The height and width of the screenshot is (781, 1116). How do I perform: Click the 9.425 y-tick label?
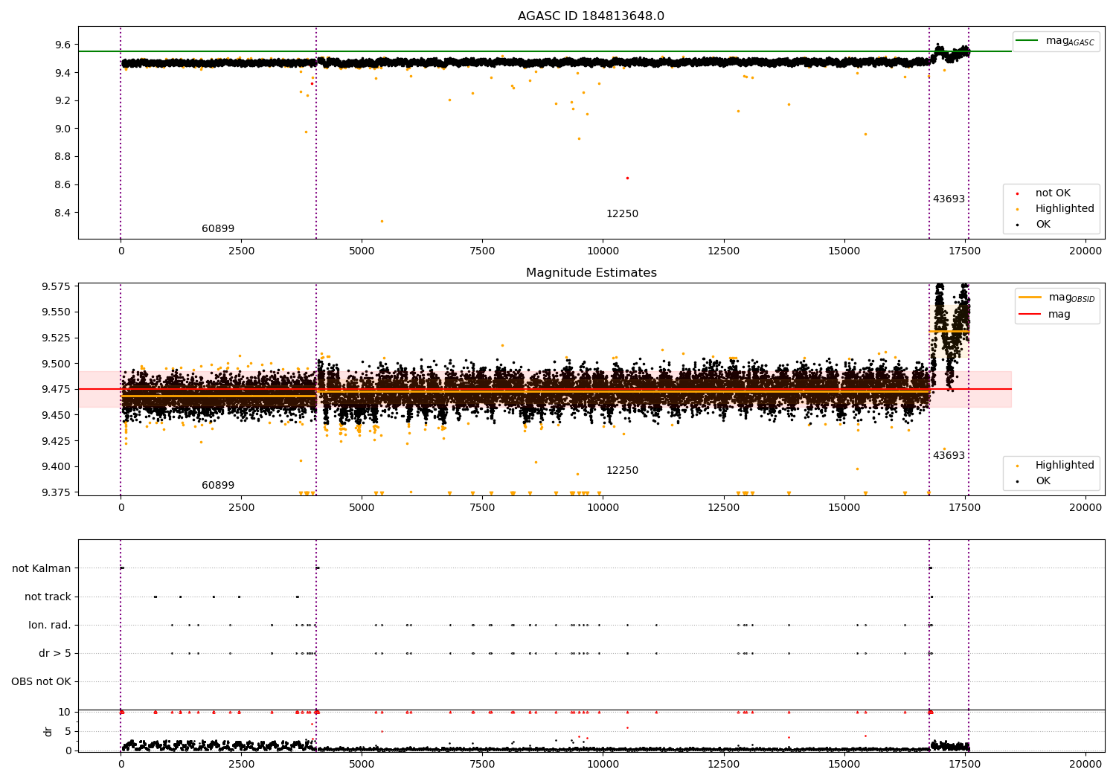(x=57, y=441)
